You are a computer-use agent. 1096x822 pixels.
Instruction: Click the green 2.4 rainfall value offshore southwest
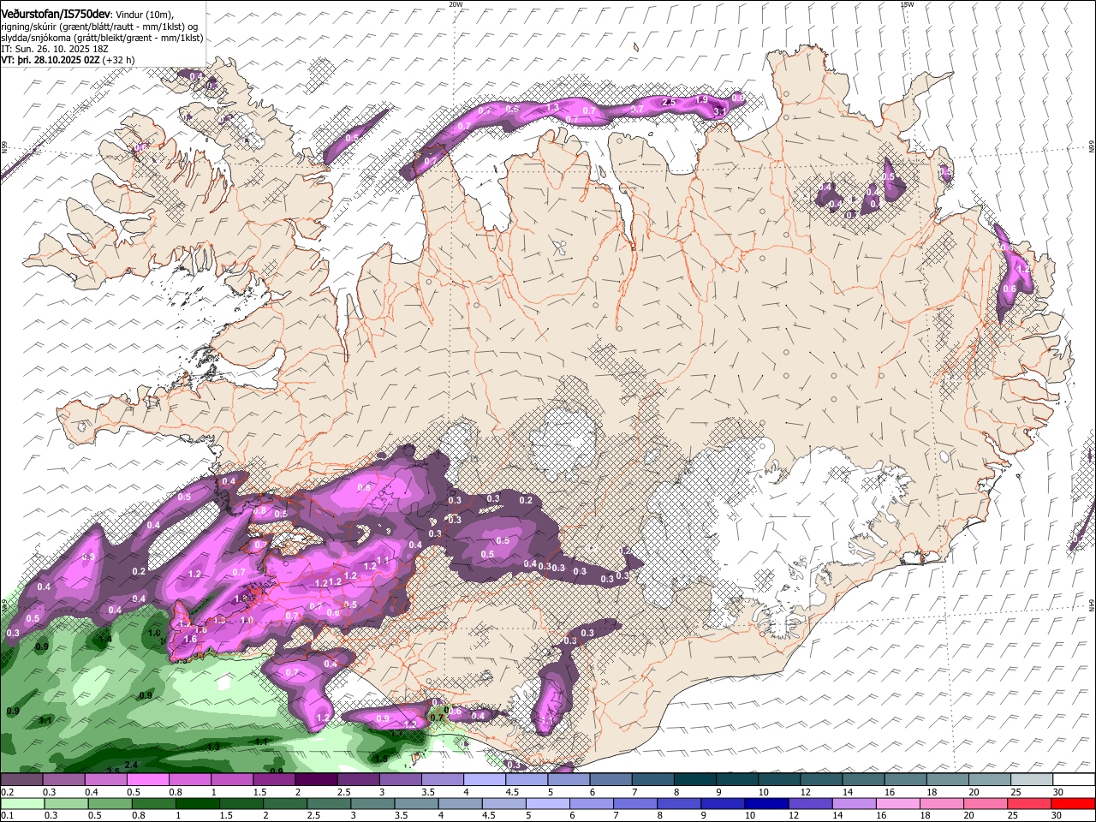pyautogui.click(x=131, y=765)
